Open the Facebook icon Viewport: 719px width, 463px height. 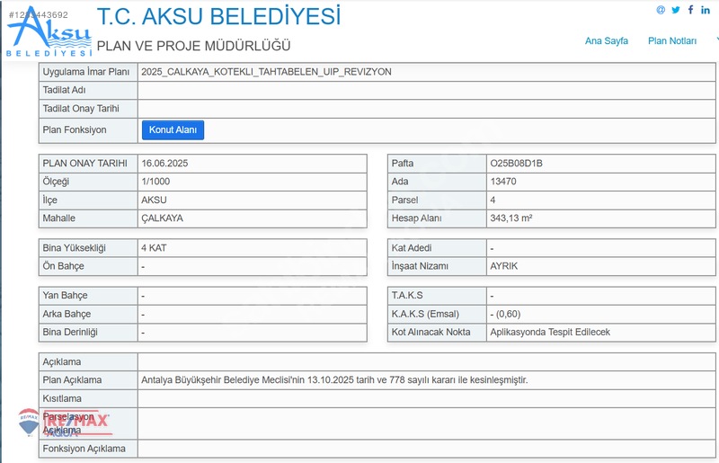click(x=690, y=10)
